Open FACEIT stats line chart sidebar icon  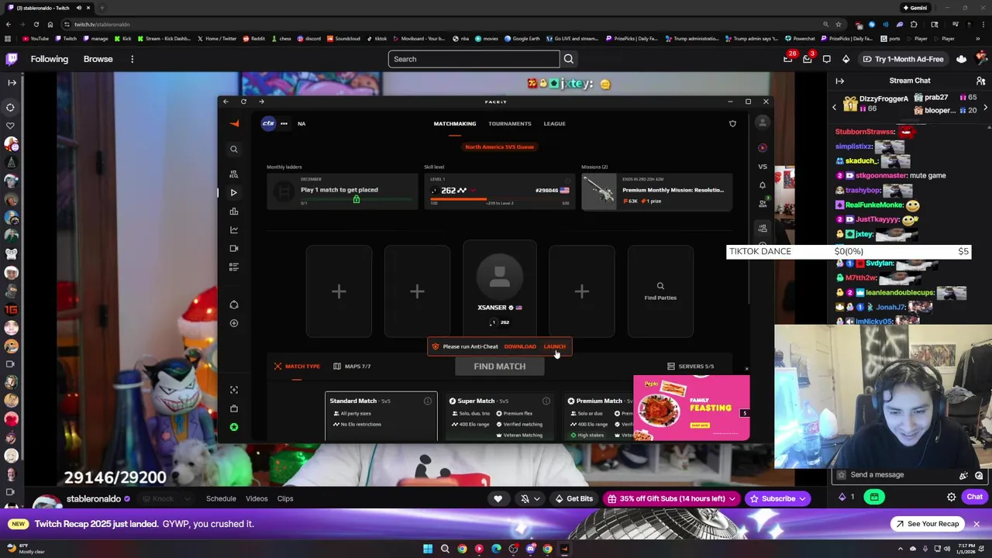[x=234, y=229]
